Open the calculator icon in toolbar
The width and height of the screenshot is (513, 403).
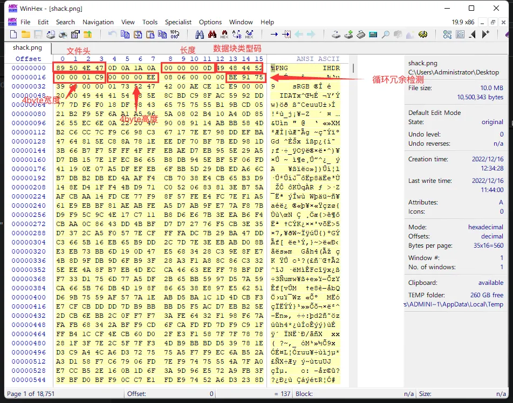373,35
